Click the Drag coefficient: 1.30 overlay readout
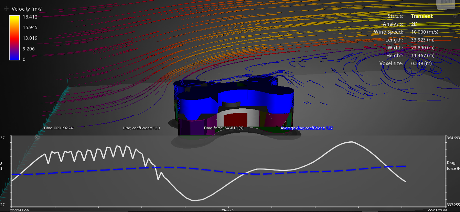The width and height of the screenshot is (460, 212). click(x=141, y=127)
